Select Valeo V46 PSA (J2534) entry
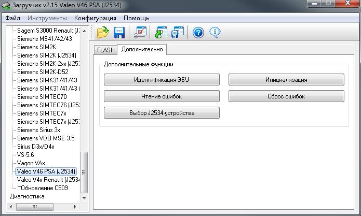Screen dimensions: 361x216 pos(46,171)
